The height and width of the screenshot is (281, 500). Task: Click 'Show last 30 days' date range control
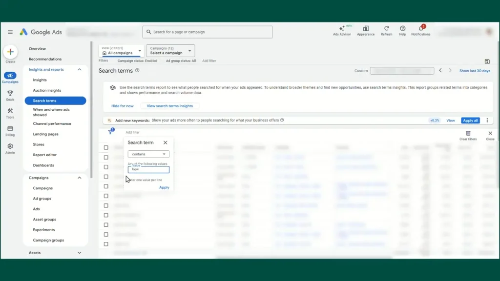(x=474, y=70)
